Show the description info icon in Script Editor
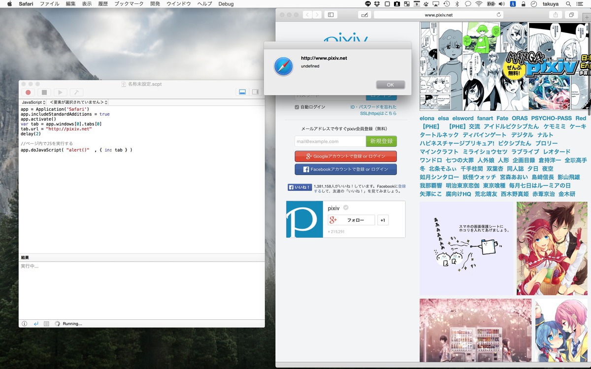 [25, 324]
